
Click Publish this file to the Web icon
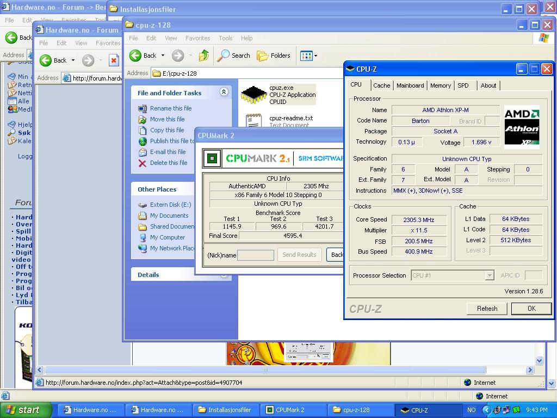click(x=143, y=141)
